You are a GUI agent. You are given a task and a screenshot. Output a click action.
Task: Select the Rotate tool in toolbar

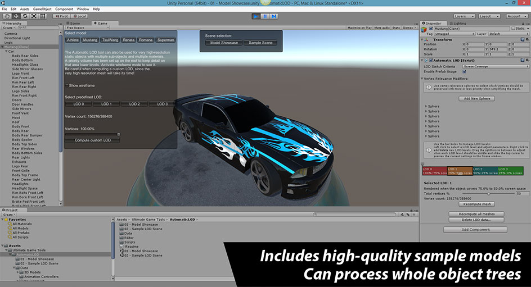(x=25, y=16)
